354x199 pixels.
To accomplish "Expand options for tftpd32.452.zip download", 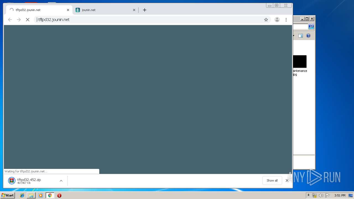I will point(61,181).
